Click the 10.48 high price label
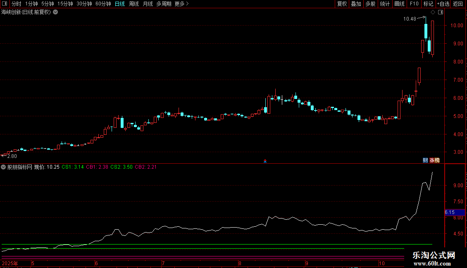467x268 pixels. [x=410, y=19]
